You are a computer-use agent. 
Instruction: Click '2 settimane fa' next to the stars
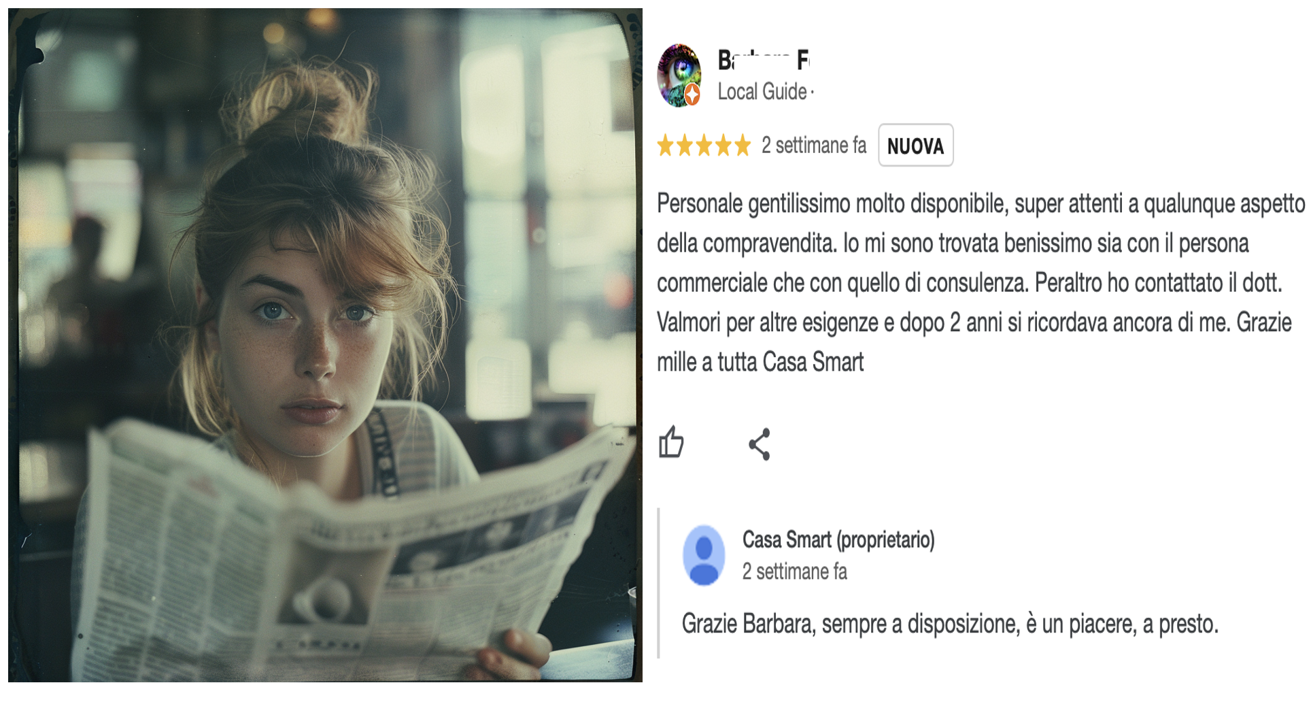814,146
